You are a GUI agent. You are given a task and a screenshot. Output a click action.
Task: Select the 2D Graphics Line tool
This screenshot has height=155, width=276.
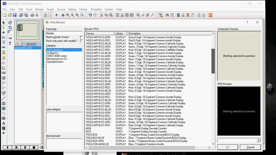[3, 99]
